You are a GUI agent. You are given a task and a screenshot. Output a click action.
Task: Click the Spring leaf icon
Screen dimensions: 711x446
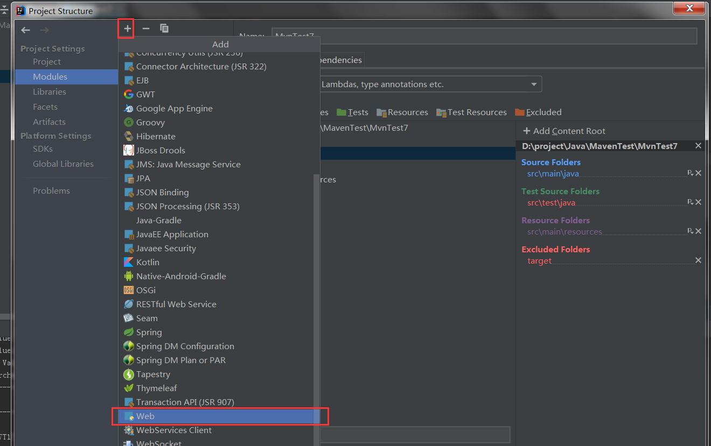point(129,332)
